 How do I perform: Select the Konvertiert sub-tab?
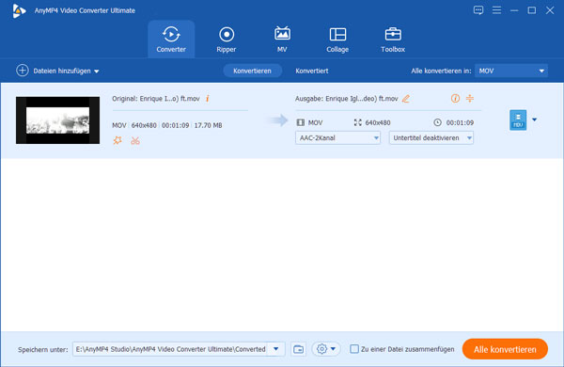[x=312, y=71]
